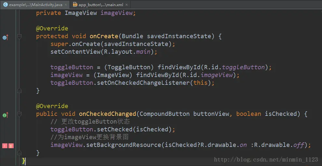Click the setContentView call
322x166 pixels.
click(x=75, y=52)
